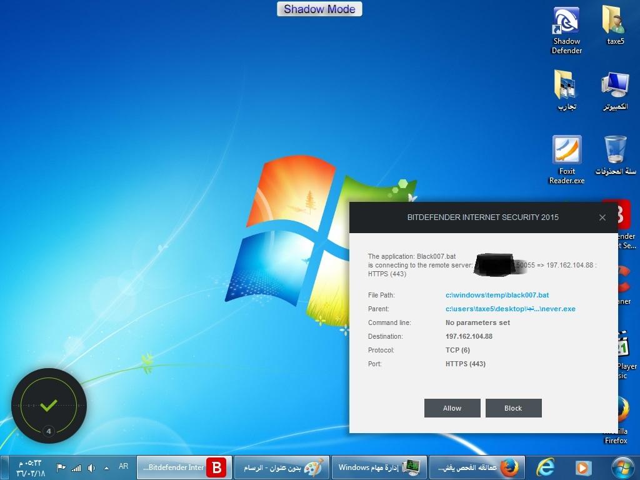Open the taxe5 user folder icon

coord(615,25)
